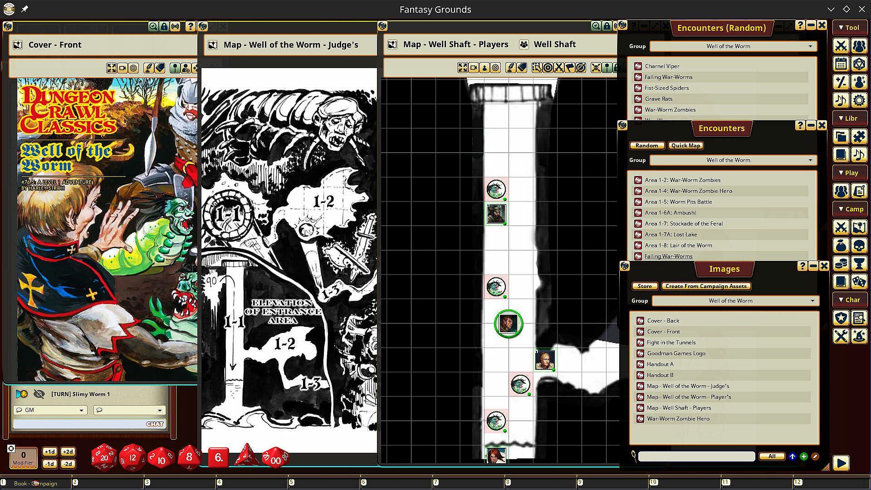
Task: Roll the red d20 die
Action: coord(104,457)
